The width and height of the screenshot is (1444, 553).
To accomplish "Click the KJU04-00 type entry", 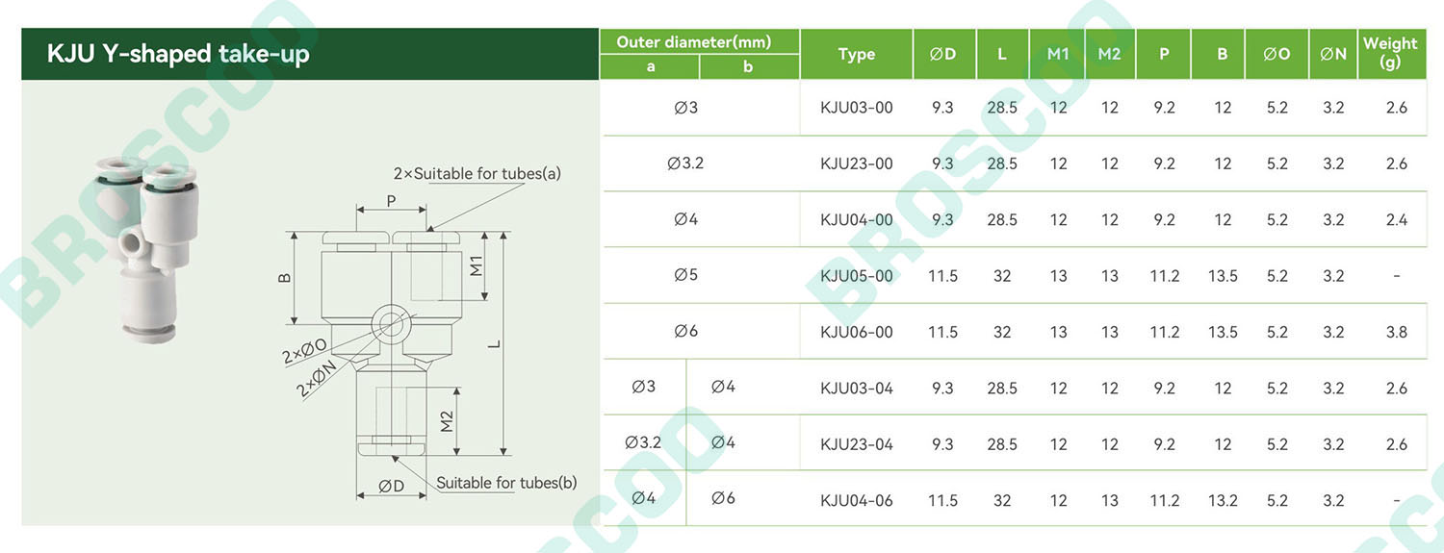I will click(856, 220).
